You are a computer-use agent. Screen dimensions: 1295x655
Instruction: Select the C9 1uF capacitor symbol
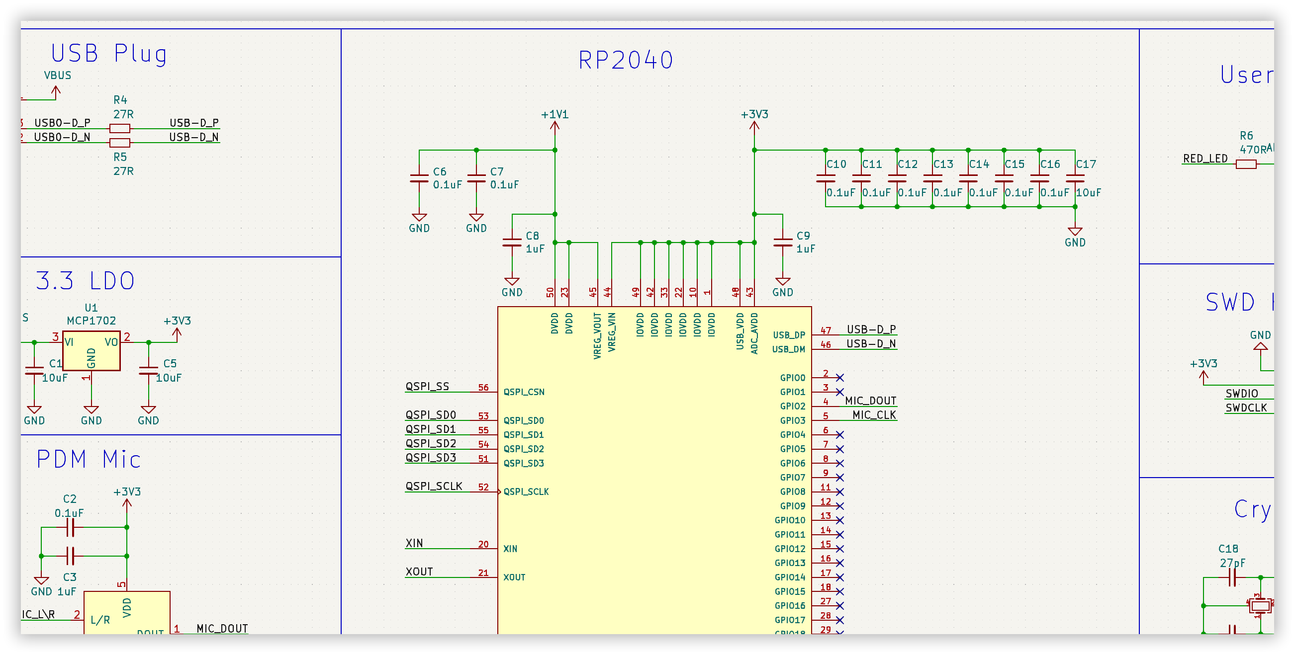(x=783, y=243)
